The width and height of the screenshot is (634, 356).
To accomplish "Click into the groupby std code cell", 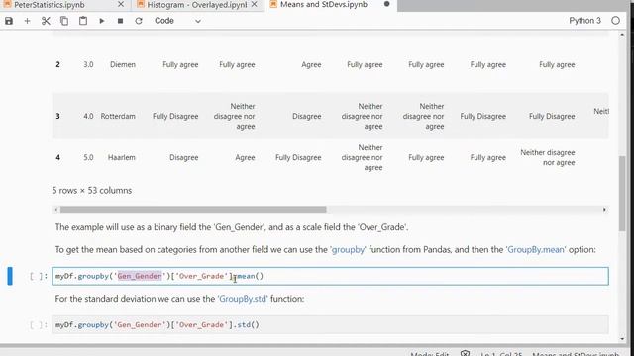I will pyautogui.click(x=330, y=325).
